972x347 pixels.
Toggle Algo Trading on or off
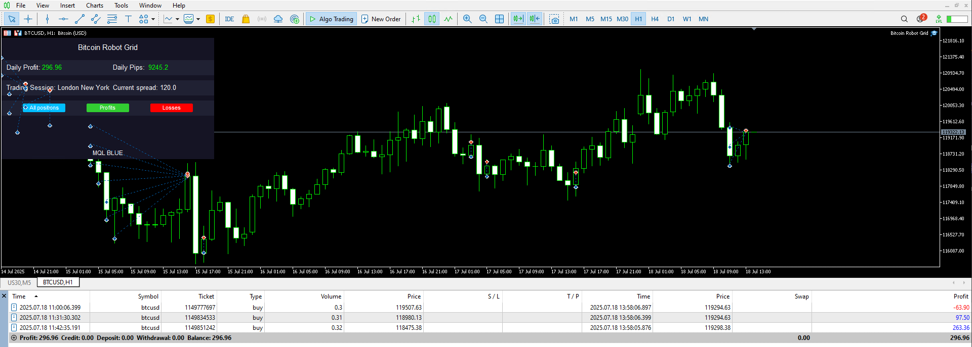(x=332, y=19)
